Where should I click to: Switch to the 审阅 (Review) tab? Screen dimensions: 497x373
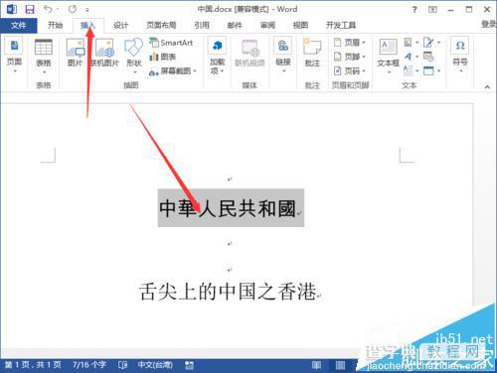tap(267, 25)
